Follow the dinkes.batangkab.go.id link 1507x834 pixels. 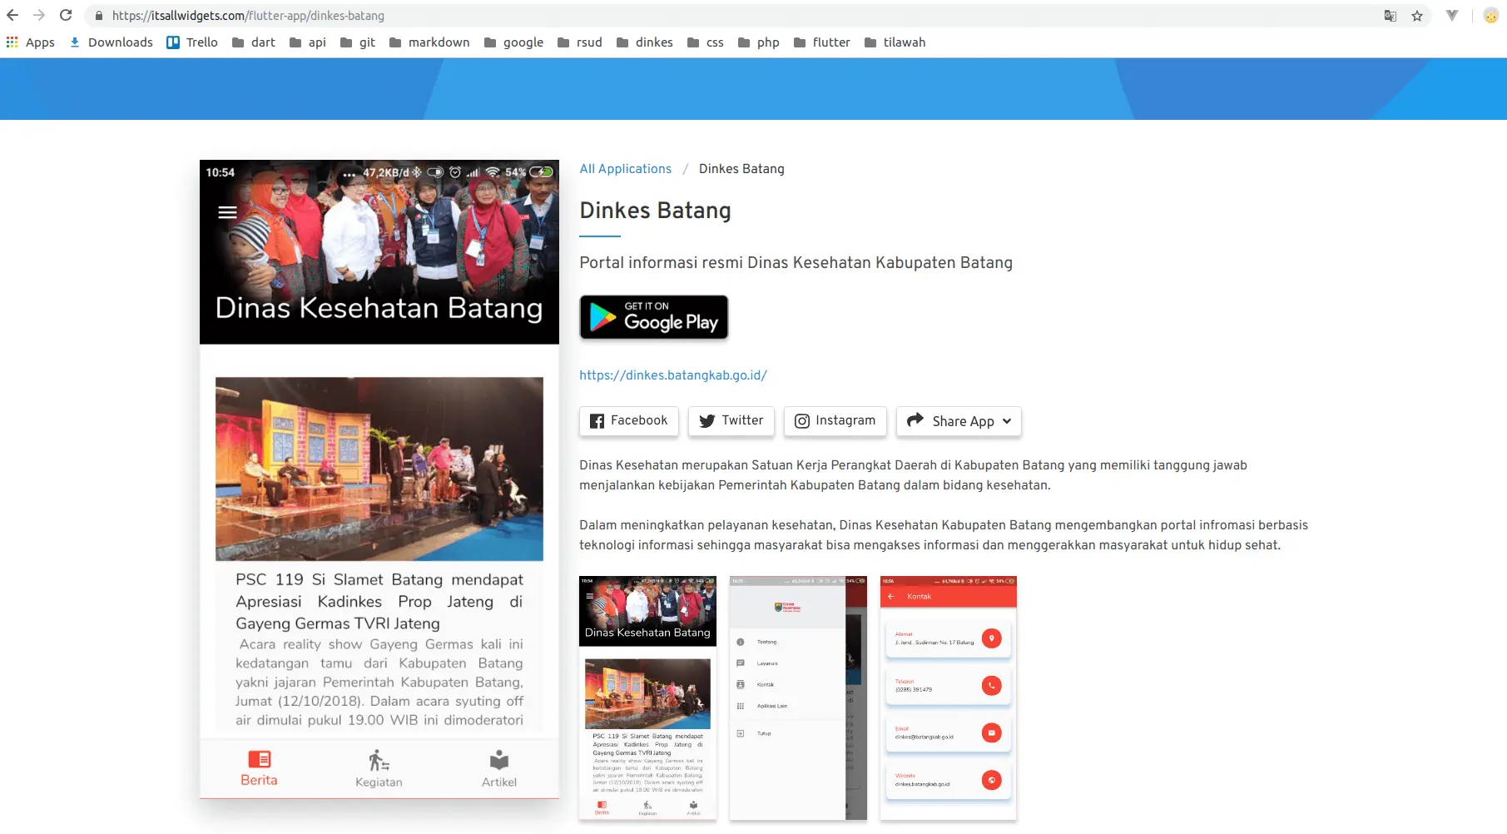click(672, 375)
